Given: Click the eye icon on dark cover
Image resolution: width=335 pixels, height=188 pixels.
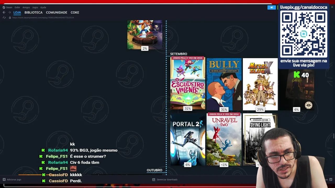Looking at the screenshot, I should (x=309, y=105).
